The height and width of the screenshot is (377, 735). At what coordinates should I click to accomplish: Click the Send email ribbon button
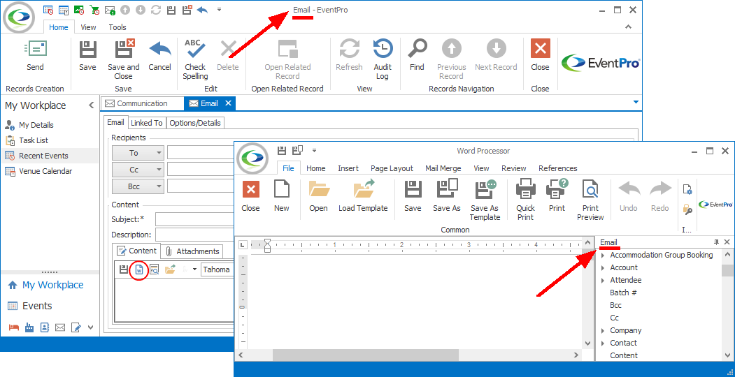35,56
